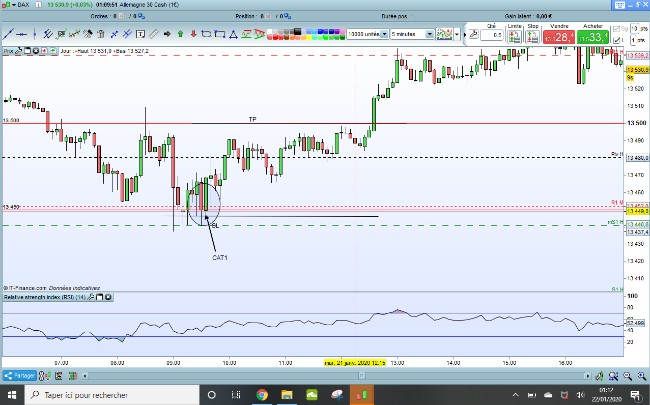Toggle the Sg checkbox
The width and height of the screenshot is (650, 405).
coord(617,28)
